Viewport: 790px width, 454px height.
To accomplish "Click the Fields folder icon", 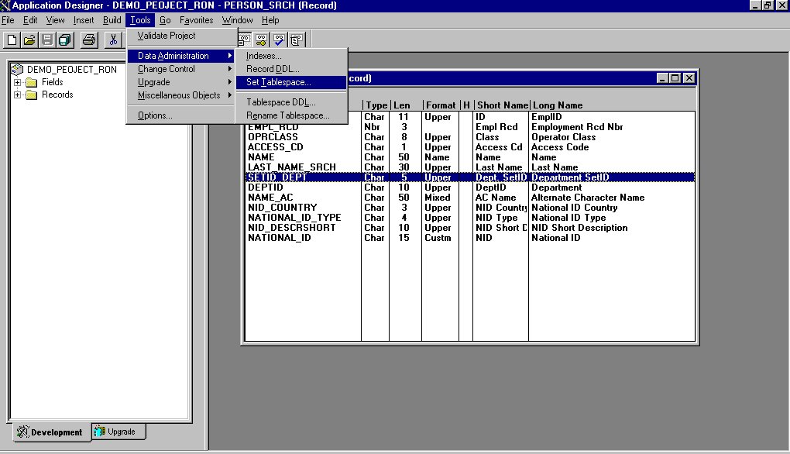I will point(31,82).
